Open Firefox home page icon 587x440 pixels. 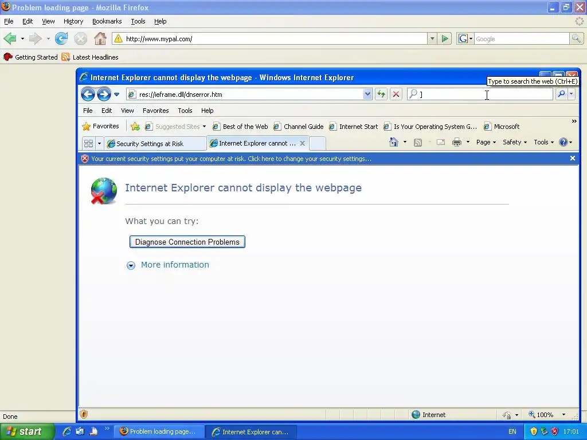pyautogui.click(x=100, y=38)
